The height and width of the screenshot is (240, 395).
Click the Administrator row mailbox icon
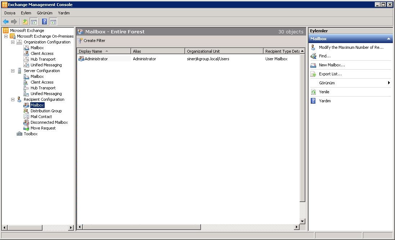click(x=81, y=59)
